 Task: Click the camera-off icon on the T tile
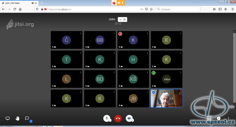click(x=55, y=66)
